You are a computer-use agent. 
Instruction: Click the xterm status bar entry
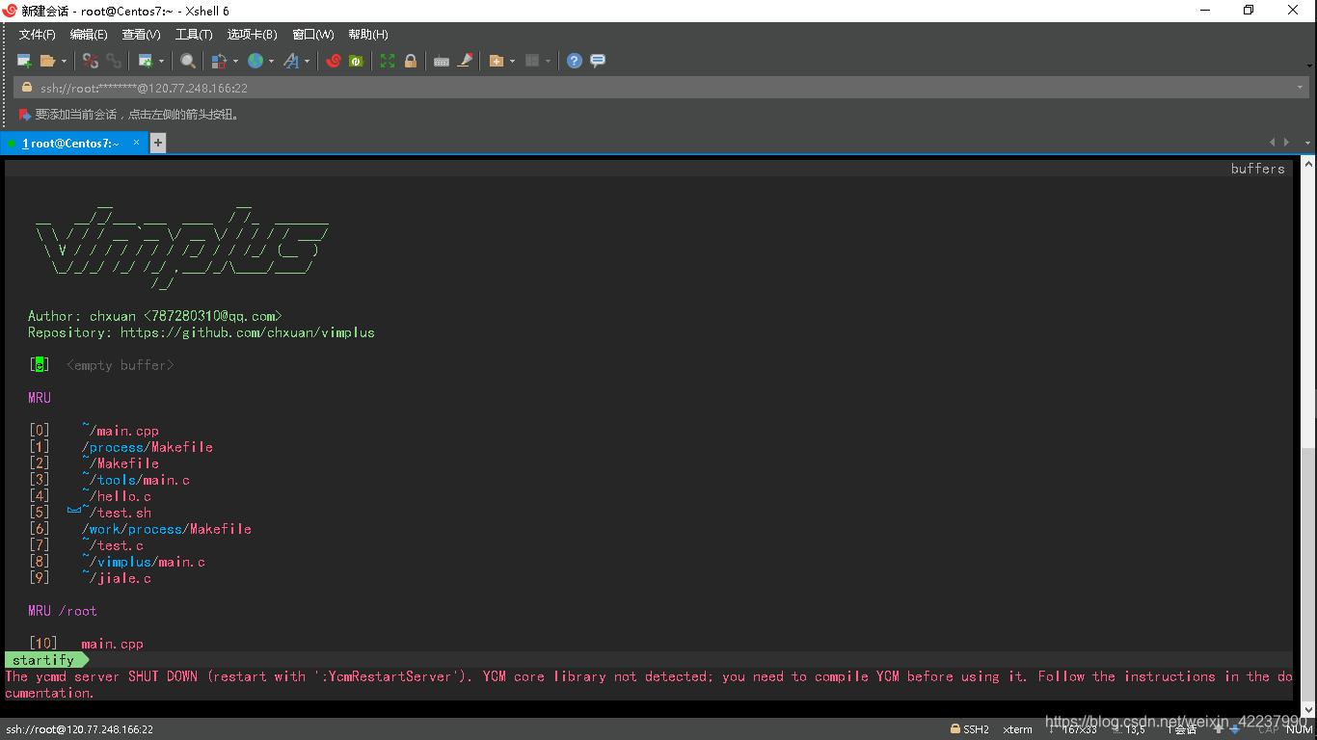pyautogui.click(x=1018, y=729)
